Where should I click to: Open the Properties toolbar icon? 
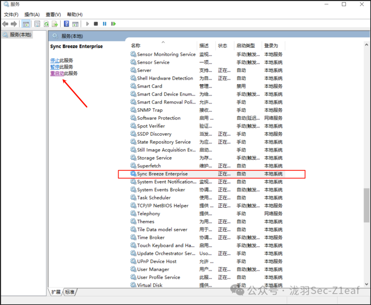[37, 24]
